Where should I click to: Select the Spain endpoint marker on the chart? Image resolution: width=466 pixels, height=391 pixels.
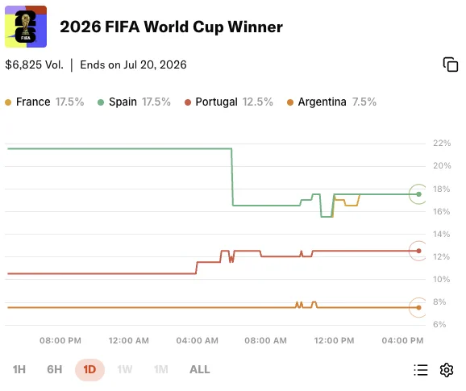point(418,194)
